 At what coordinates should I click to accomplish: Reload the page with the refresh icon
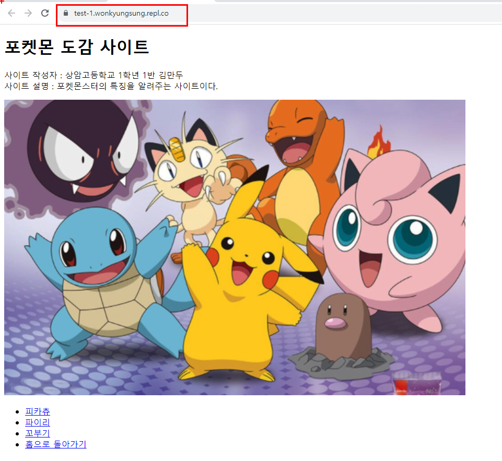pyautogui.click(x=45, y=13)
